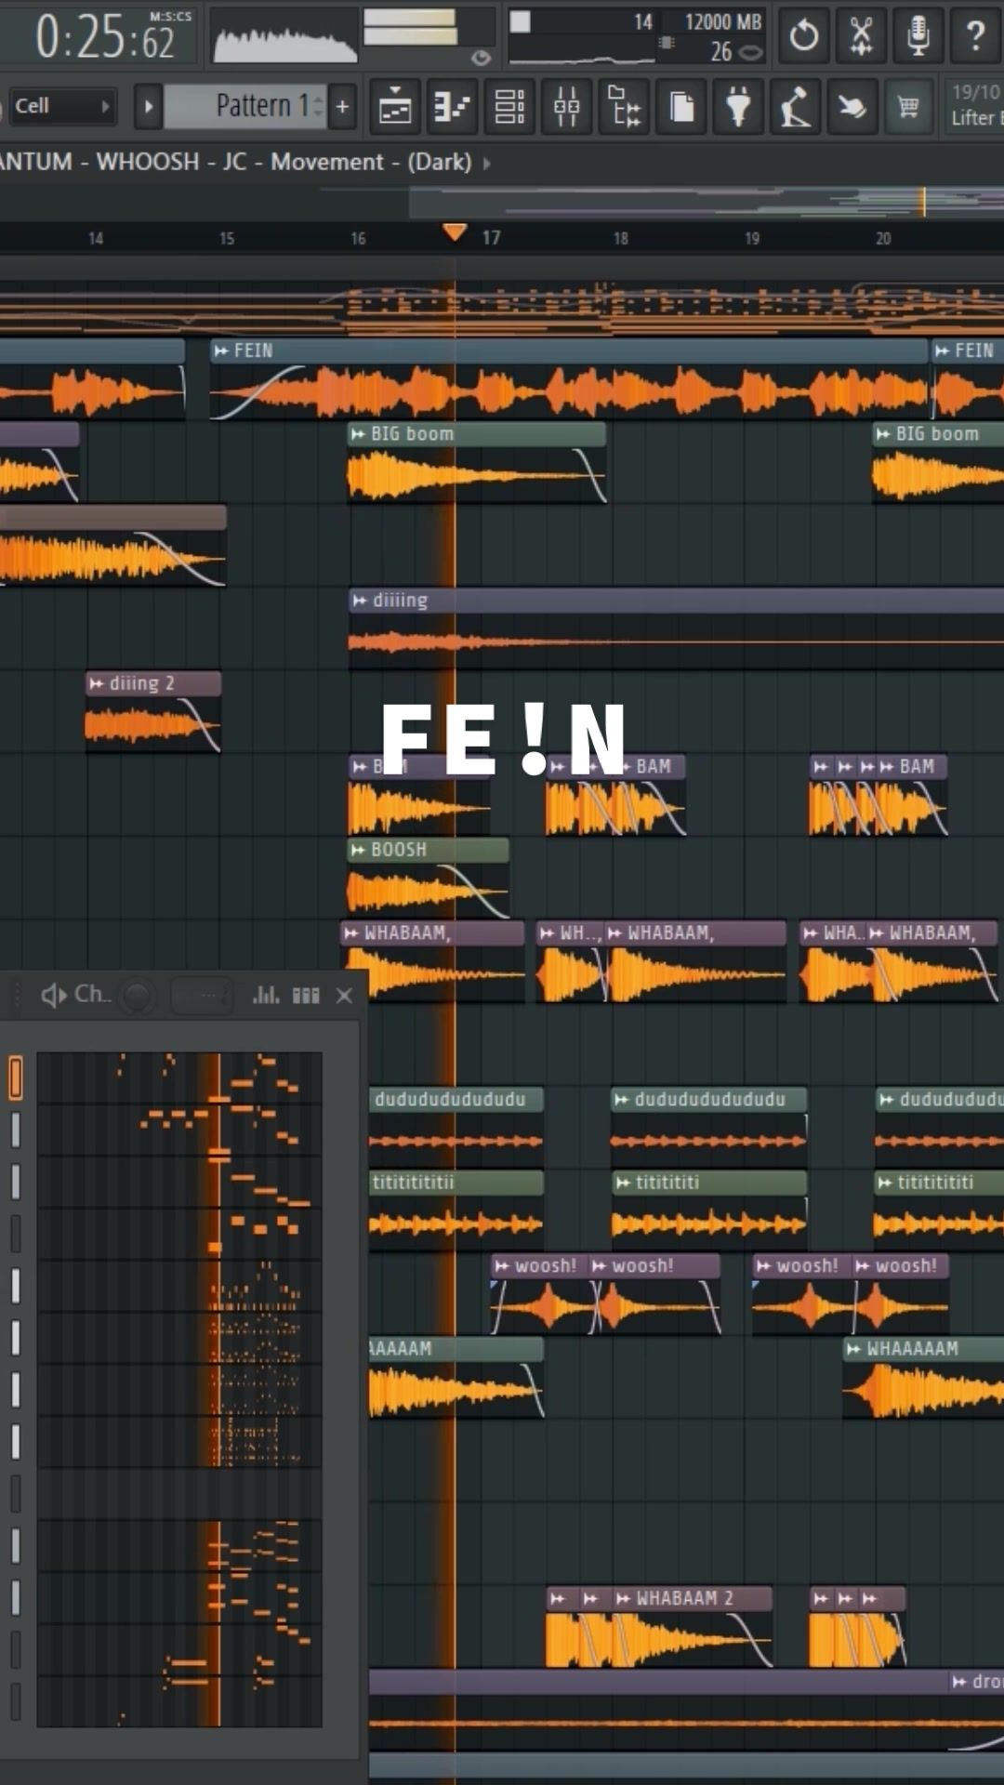Image resolution: width=1004 pixels, height=1785 pixels.
Task: Click the WHABAAM 2 audio waveform
Action: pyautogui.click(x=659, y=1640)
